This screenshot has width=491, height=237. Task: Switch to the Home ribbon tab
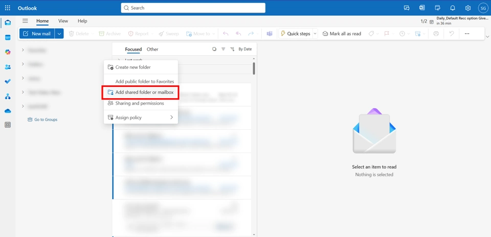click(x=42, y=21)
